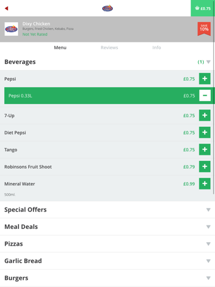The height and width of the screenshot is (287, 215).
Task: Open the basket showing £0.75
Action: point(203,8)
